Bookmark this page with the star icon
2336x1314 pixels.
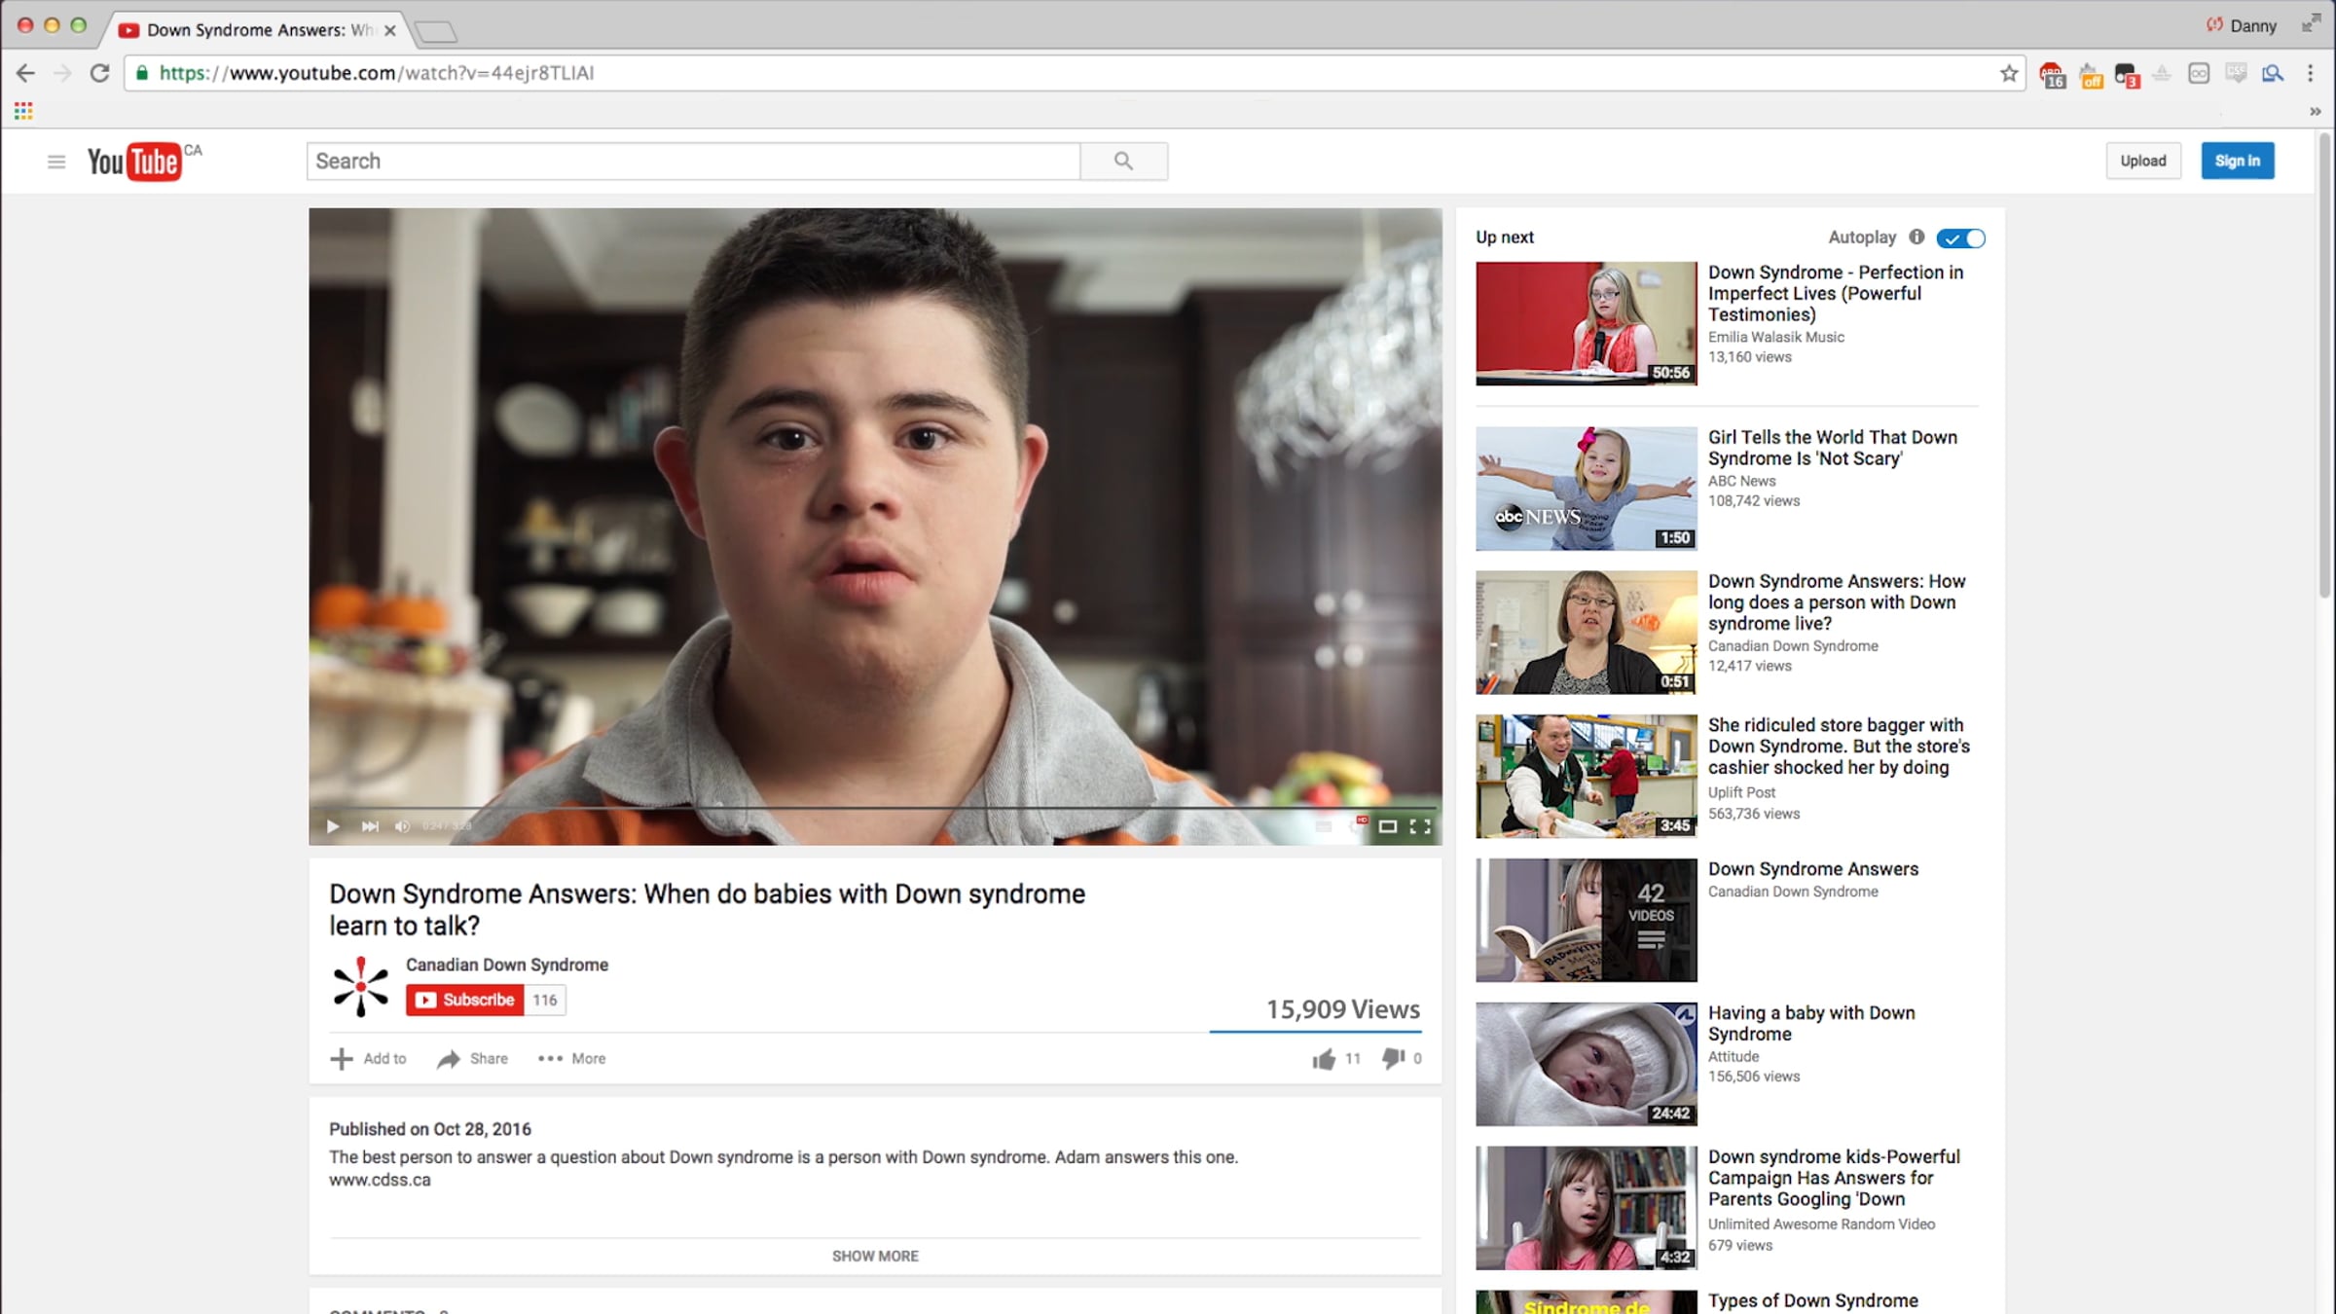(x=2009, y=73)
